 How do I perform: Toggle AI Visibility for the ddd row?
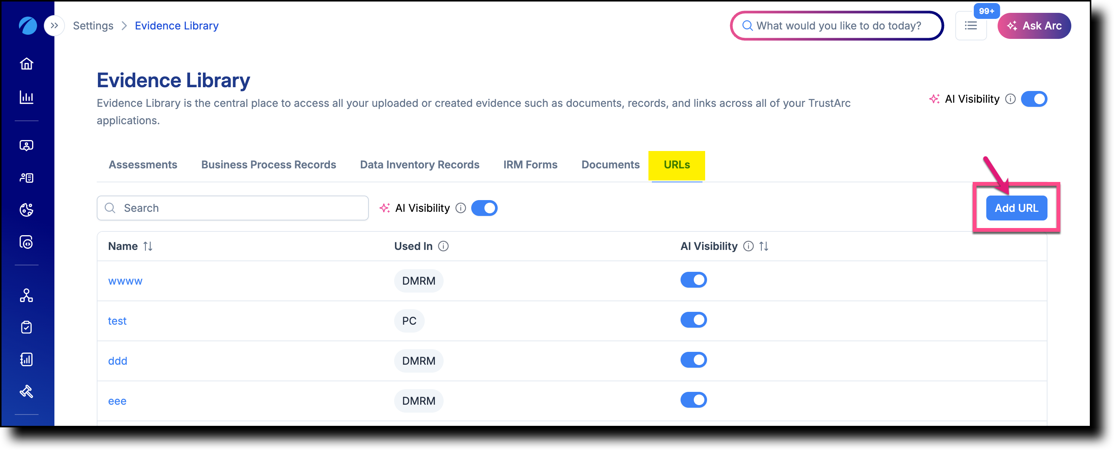[x=694, y=360]
